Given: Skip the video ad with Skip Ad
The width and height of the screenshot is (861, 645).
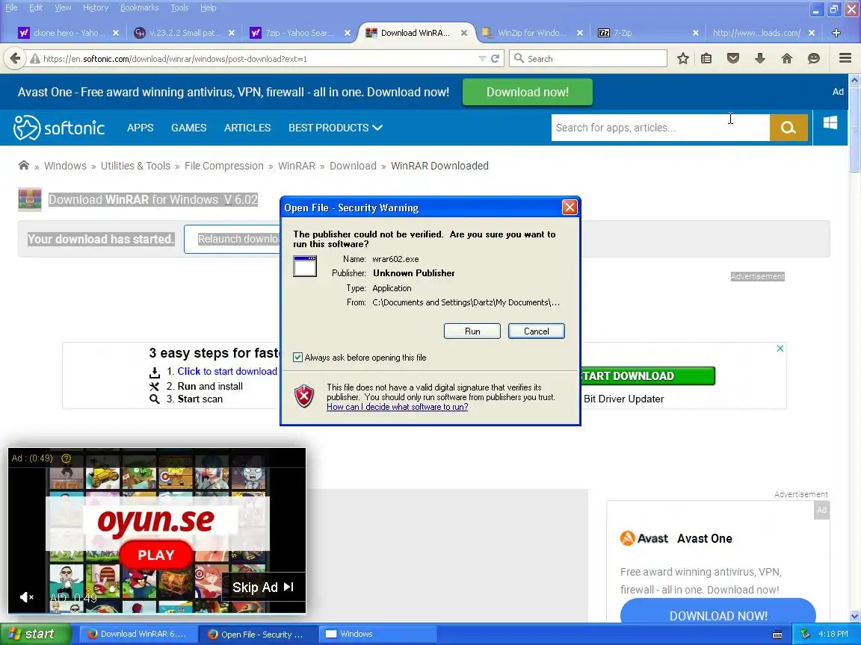Looking at the screenshot, I should point(262,588).
